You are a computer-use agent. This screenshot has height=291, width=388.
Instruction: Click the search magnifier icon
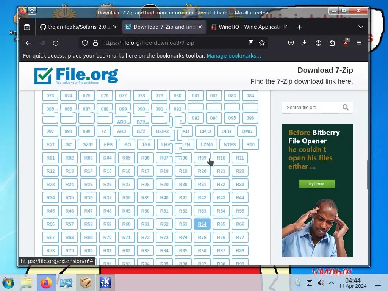click(346, 107)
